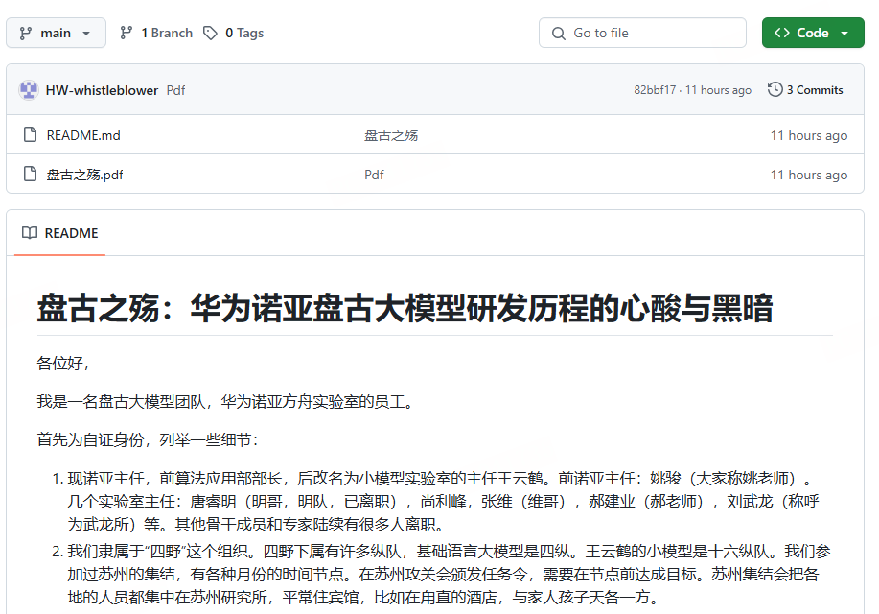Image resolution: width=879 pixels, height=614 pixels.
Task: Click list item 1 starting 现诺亚主任
Action: 443,501
